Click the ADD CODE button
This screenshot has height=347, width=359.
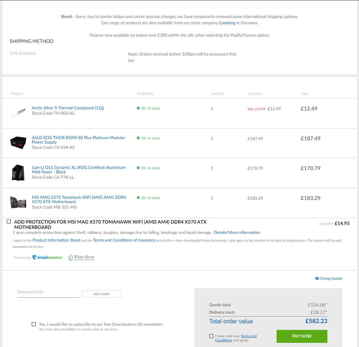[x=101, y=294]
